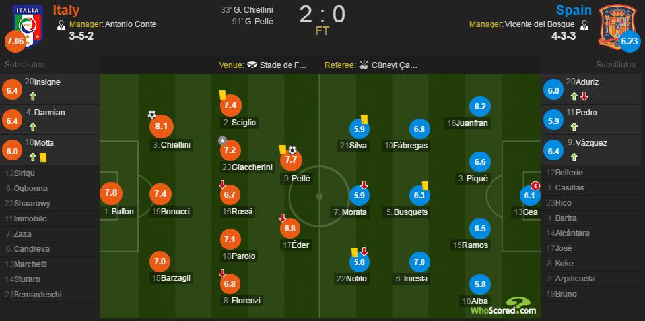Click the Italy team crest logo

coord(28,26)
